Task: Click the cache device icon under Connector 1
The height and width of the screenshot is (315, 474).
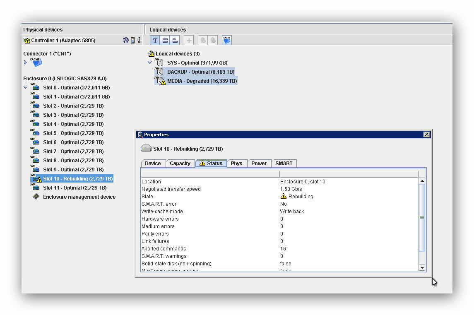Action: point(36,63)
